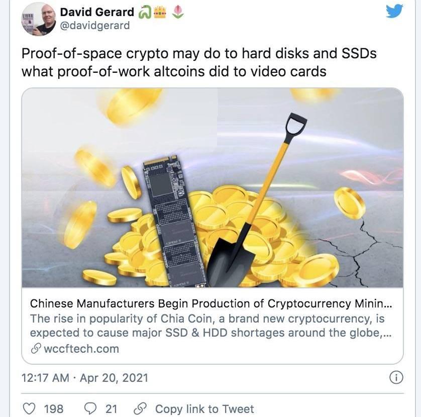Click the link icon beside wccftech.com
Image resolution: width=421 pixels, height=417 pixels.
36,349
